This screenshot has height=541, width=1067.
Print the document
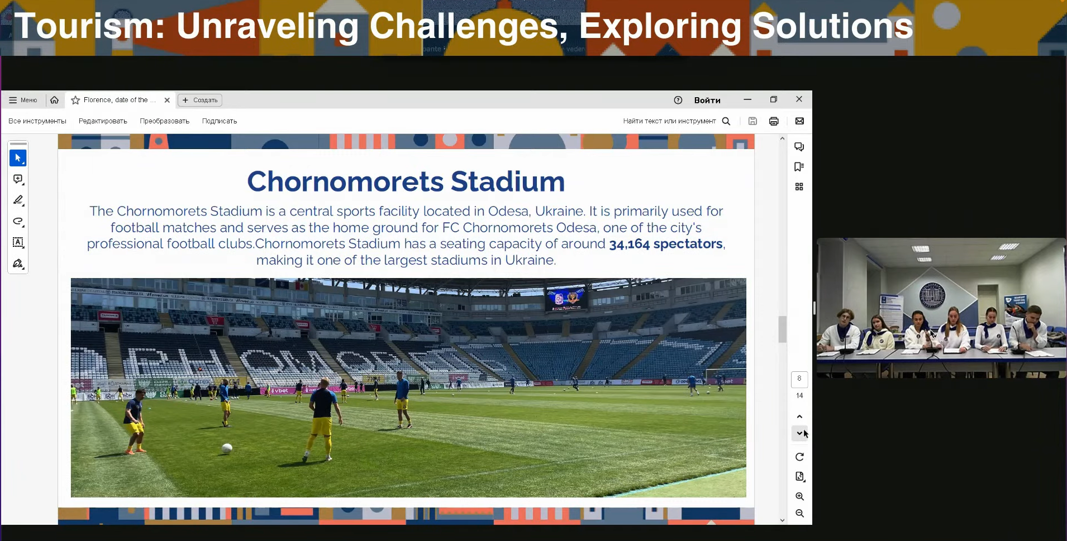774,121
